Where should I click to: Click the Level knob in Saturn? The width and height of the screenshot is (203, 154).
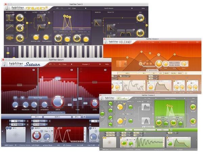coord(95,103)
